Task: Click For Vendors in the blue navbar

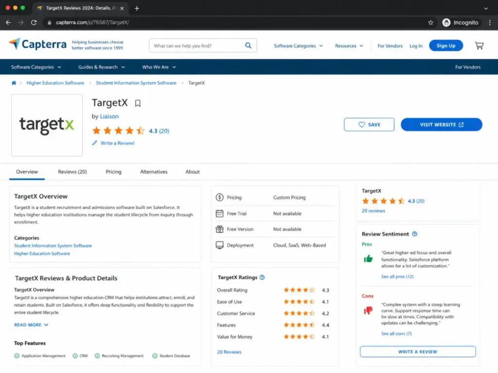Action: (467, 67)
